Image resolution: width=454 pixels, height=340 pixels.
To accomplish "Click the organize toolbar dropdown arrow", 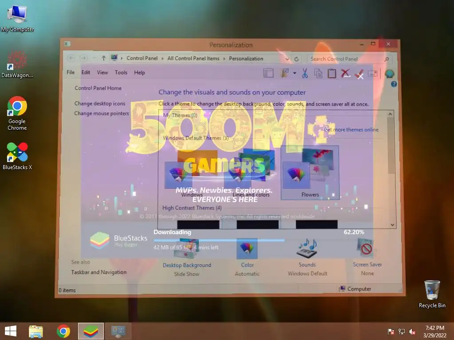I will click(294, 73).
